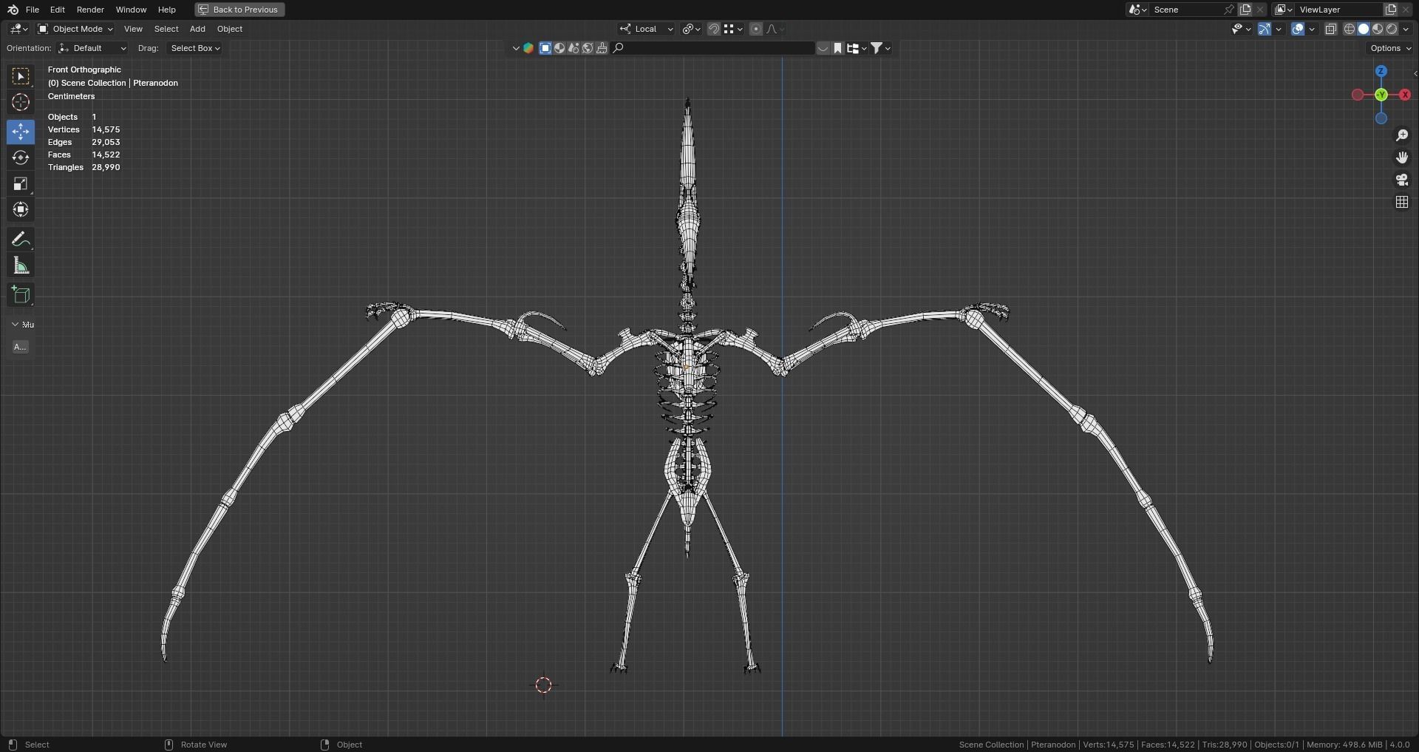Switch to solid viewport shading
Viewport: 1419px width, 752px height.
click(1364, 29)
